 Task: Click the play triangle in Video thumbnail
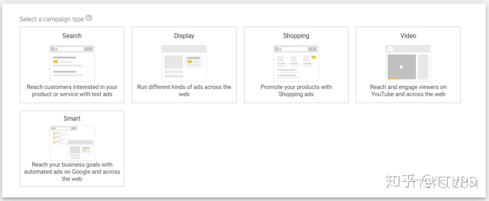tap(401, 67)
